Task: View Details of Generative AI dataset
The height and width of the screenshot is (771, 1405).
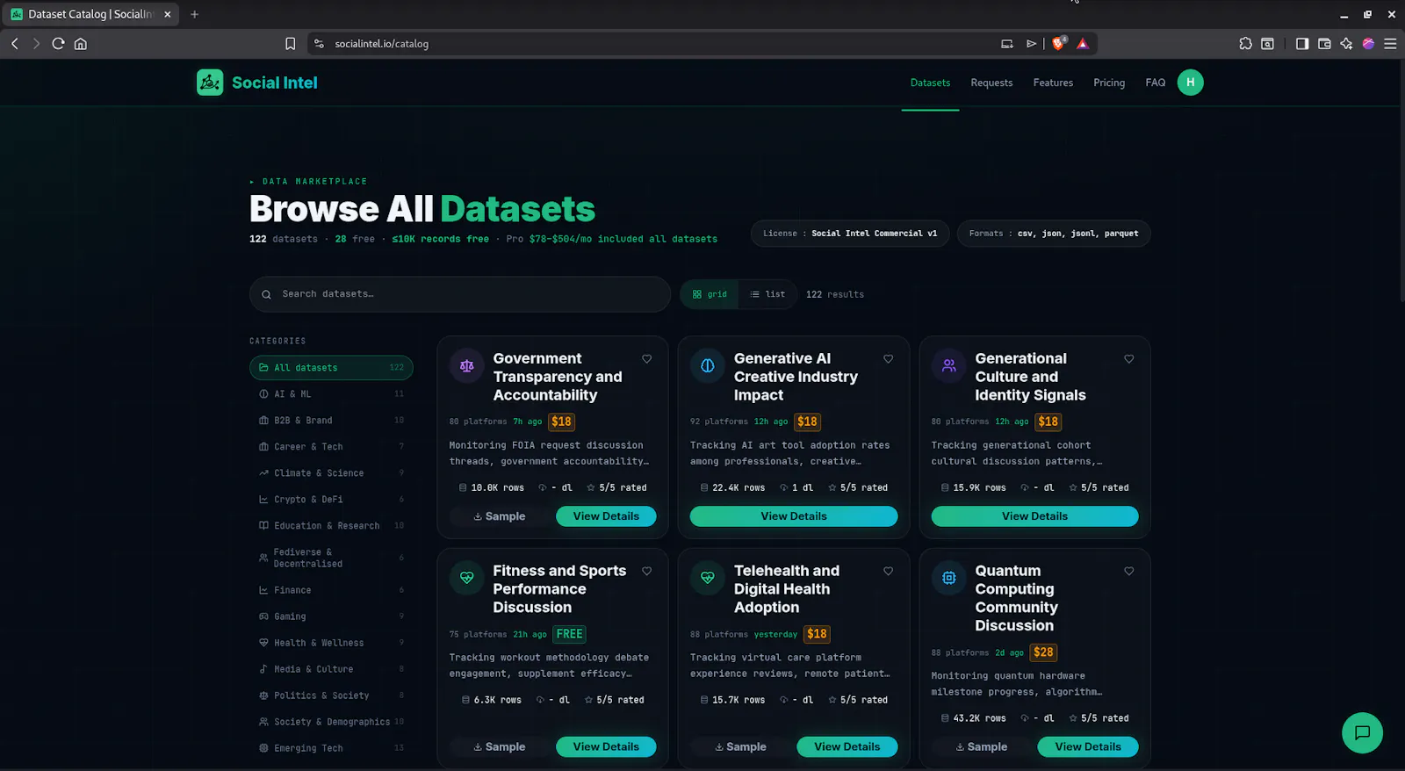Action: (x=794, y=516)
